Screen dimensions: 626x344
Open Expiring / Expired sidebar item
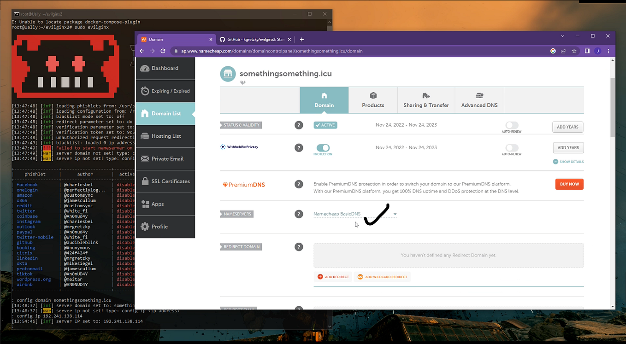click(x=165, y=91)
